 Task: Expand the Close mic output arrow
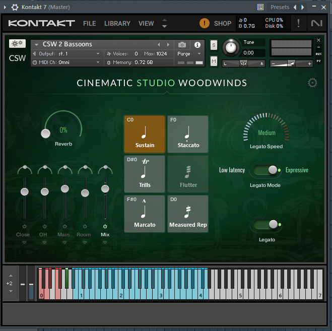pos(24,242)
